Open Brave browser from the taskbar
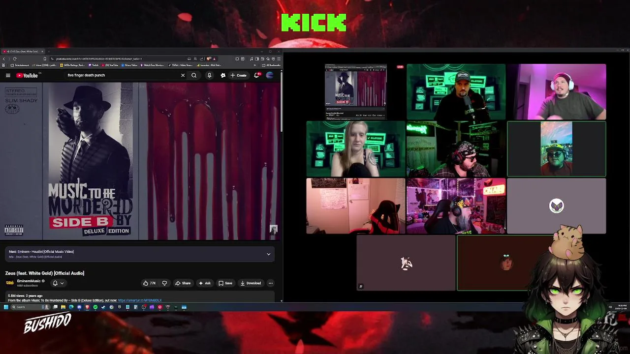Viewport: 630px width, 354px height. click(87, 307)
